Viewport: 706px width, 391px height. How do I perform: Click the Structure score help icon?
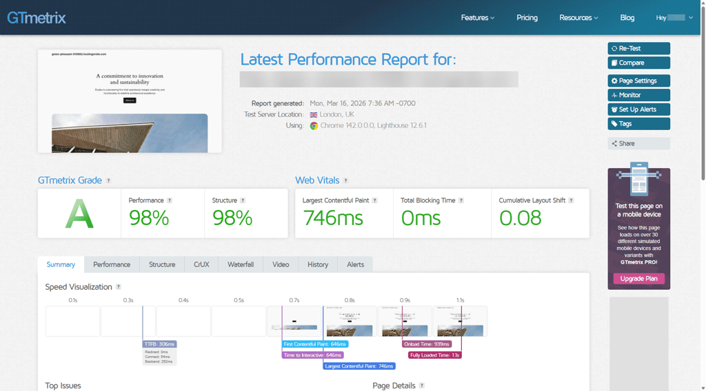[x=243, y=200]
